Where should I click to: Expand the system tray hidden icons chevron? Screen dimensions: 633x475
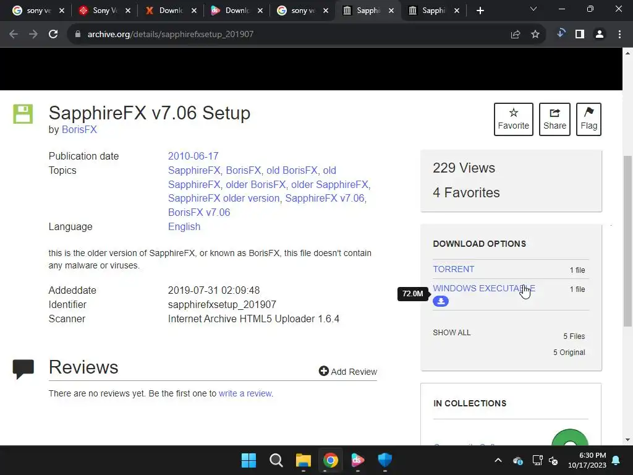click(x=498, y=460)
